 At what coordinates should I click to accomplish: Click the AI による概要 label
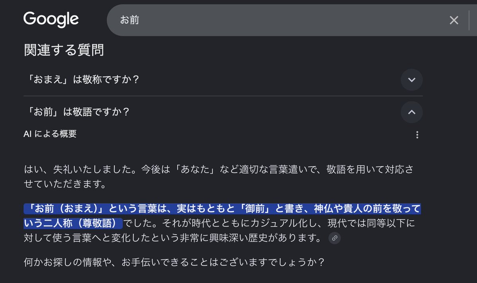(50, 134)
